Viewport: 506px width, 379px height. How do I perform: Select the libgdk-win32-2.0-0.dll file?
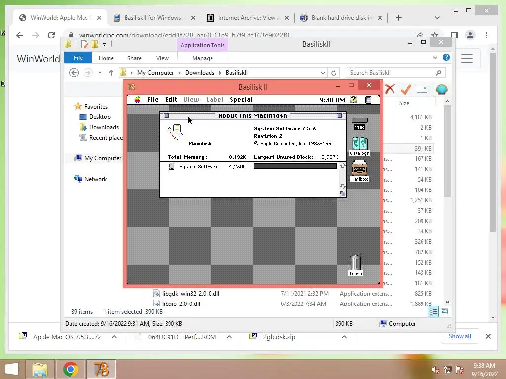[x=191, y=293]
